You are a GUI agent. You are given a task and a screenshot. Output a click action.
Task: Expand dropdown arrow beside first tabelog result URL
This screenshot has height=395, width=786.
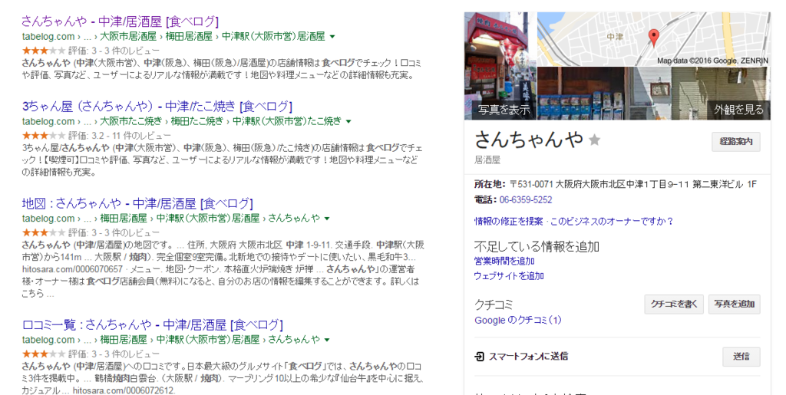click(x=332, y=37)
